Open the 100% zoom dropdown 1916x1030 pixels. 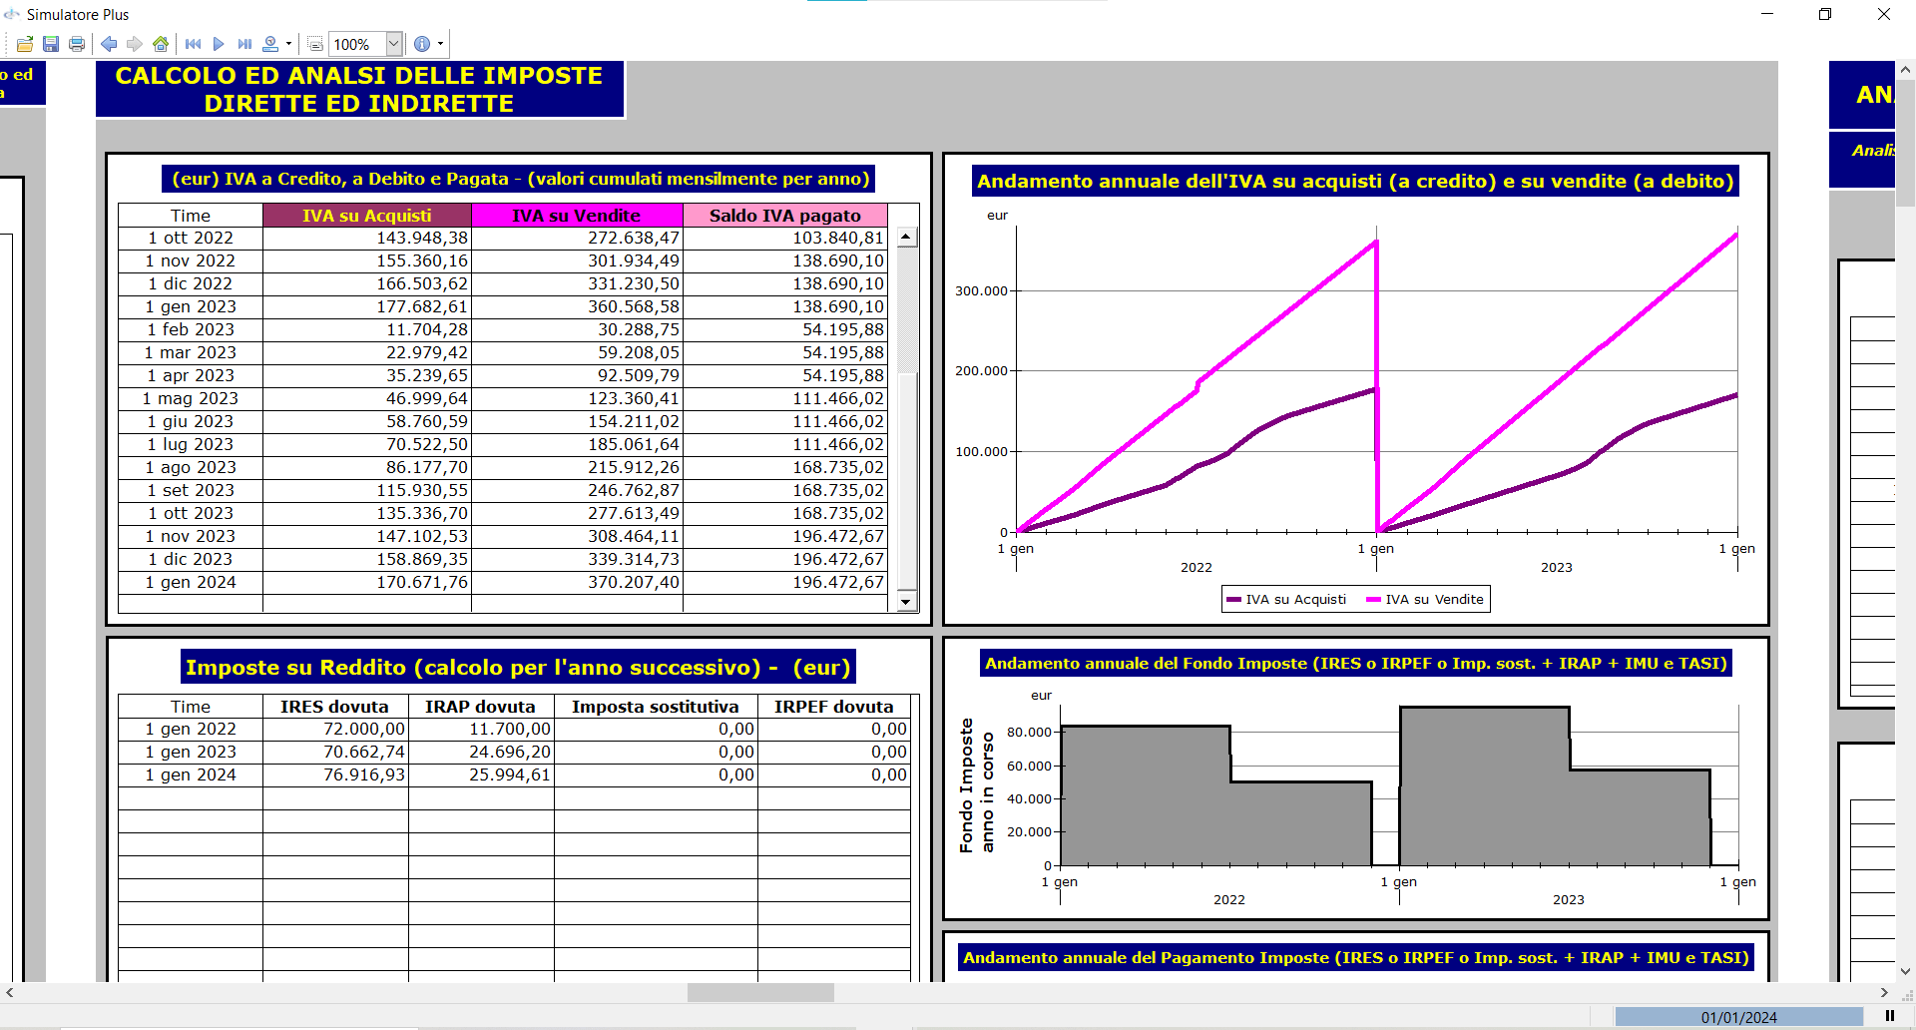393,44
